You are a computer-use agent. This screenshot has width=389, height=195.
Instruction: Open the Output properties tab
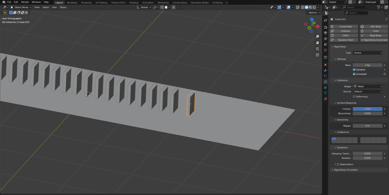pos(326,33)
